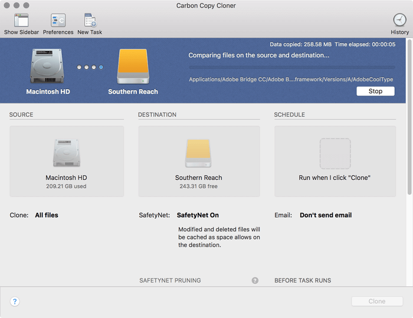Click Southern Reach drive icon in banner
Viewport: 413px width, 318px height.
click(133, 67)
